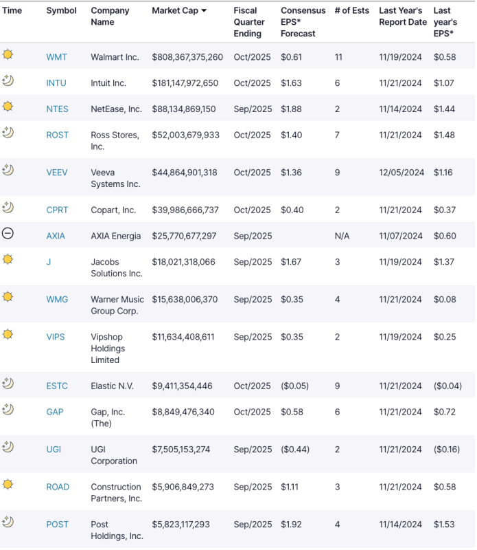Click the sun icon in Walmart row
The height and width of the screenshot is (550, 477).
coord(8,54)
